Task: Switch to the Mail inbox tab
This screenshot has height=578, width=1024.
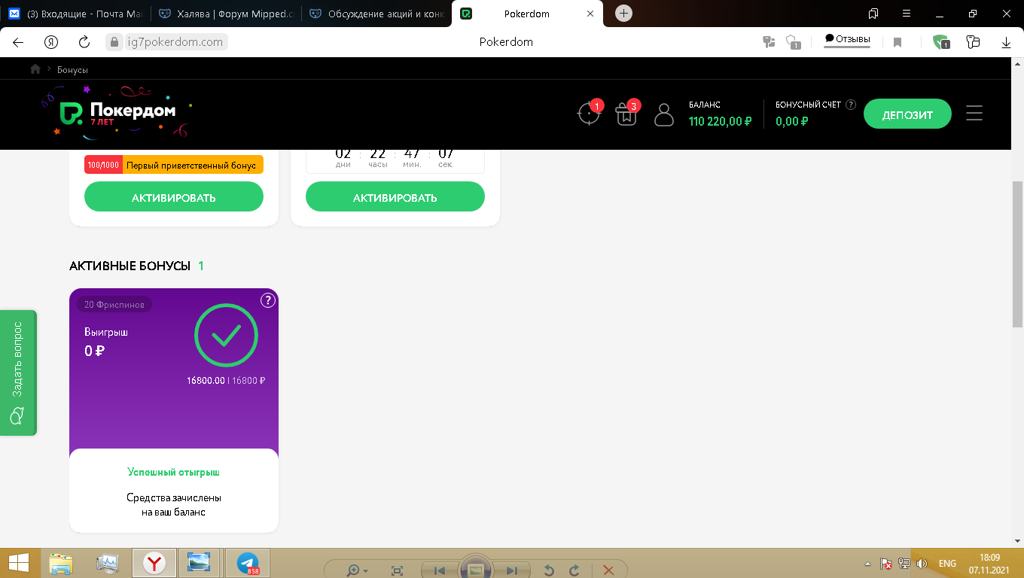Action: [x=75, y=14]
